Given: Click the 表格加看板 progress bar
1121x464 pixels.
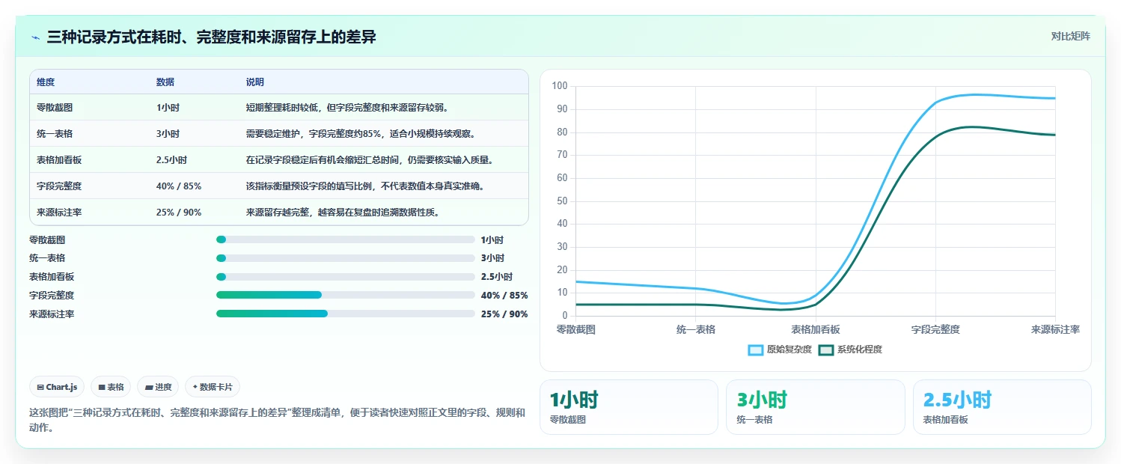Looking at the screenshot, I should tap(346, 277).
